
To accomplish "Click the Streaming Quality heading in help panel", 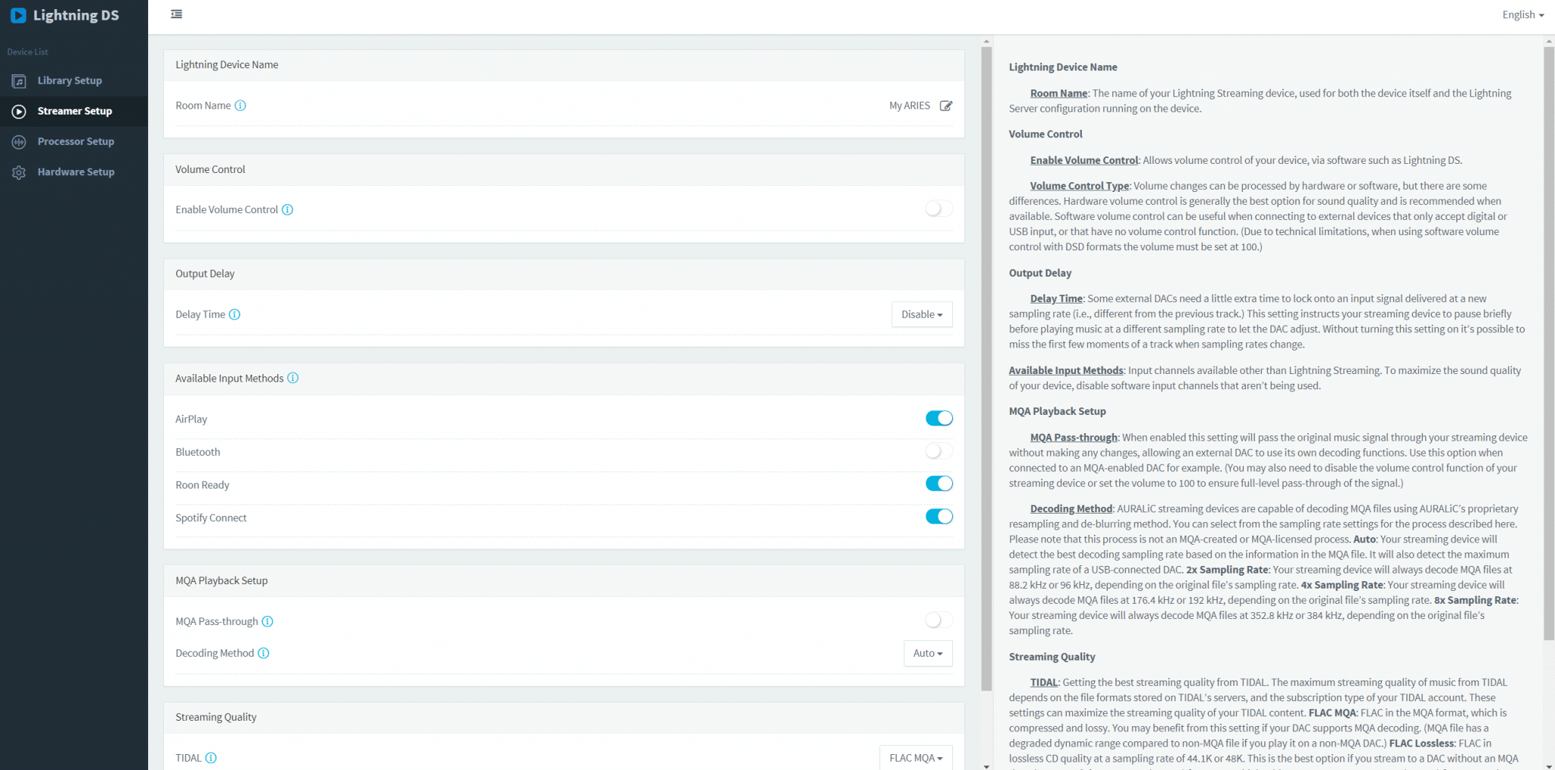I will pyautogui.click(x=1052, y=657).
